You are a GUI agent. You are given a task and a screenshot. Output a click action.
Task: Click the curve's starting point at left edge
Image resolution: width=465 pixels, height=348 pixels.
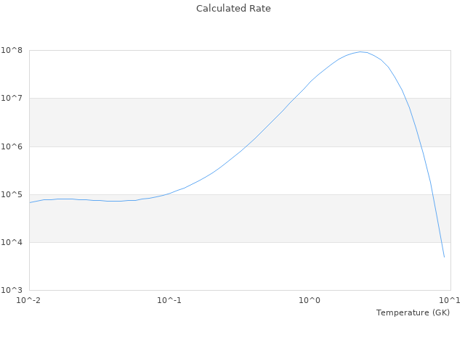click(30, 202)
